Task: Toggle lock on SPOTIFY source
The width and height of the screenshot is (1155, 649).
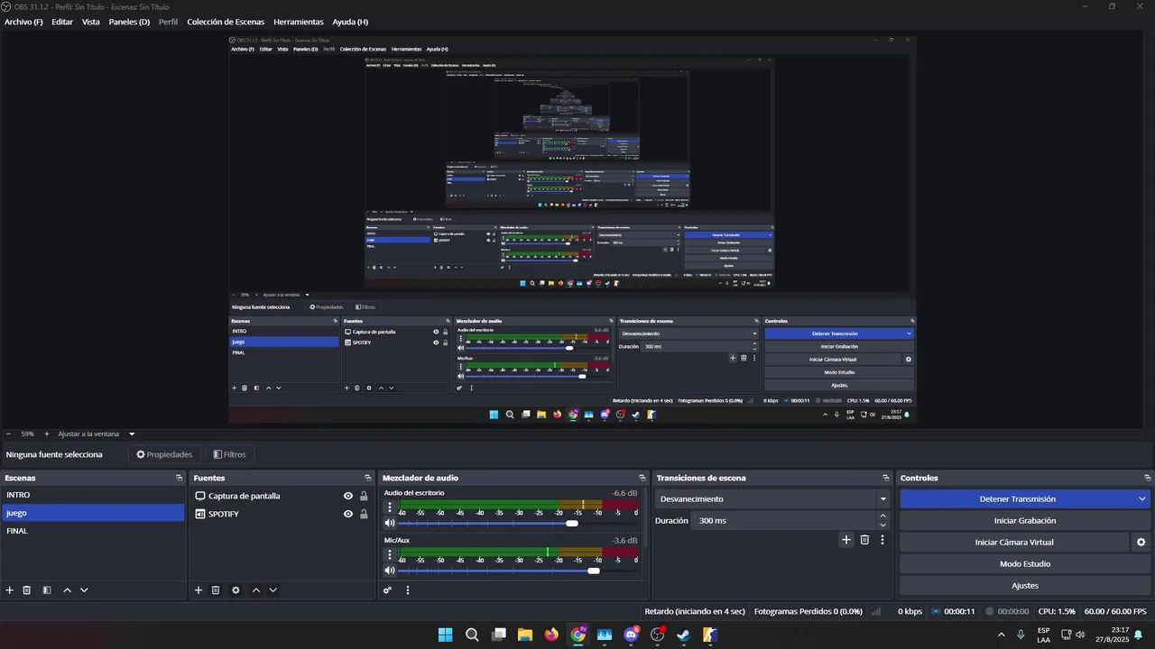Action: pos(364,514)
